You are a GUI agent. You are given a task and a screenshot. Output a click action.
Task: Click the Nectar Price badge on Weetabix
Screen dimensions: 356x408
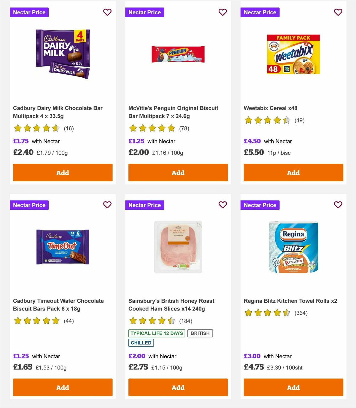tap(260, 12)
